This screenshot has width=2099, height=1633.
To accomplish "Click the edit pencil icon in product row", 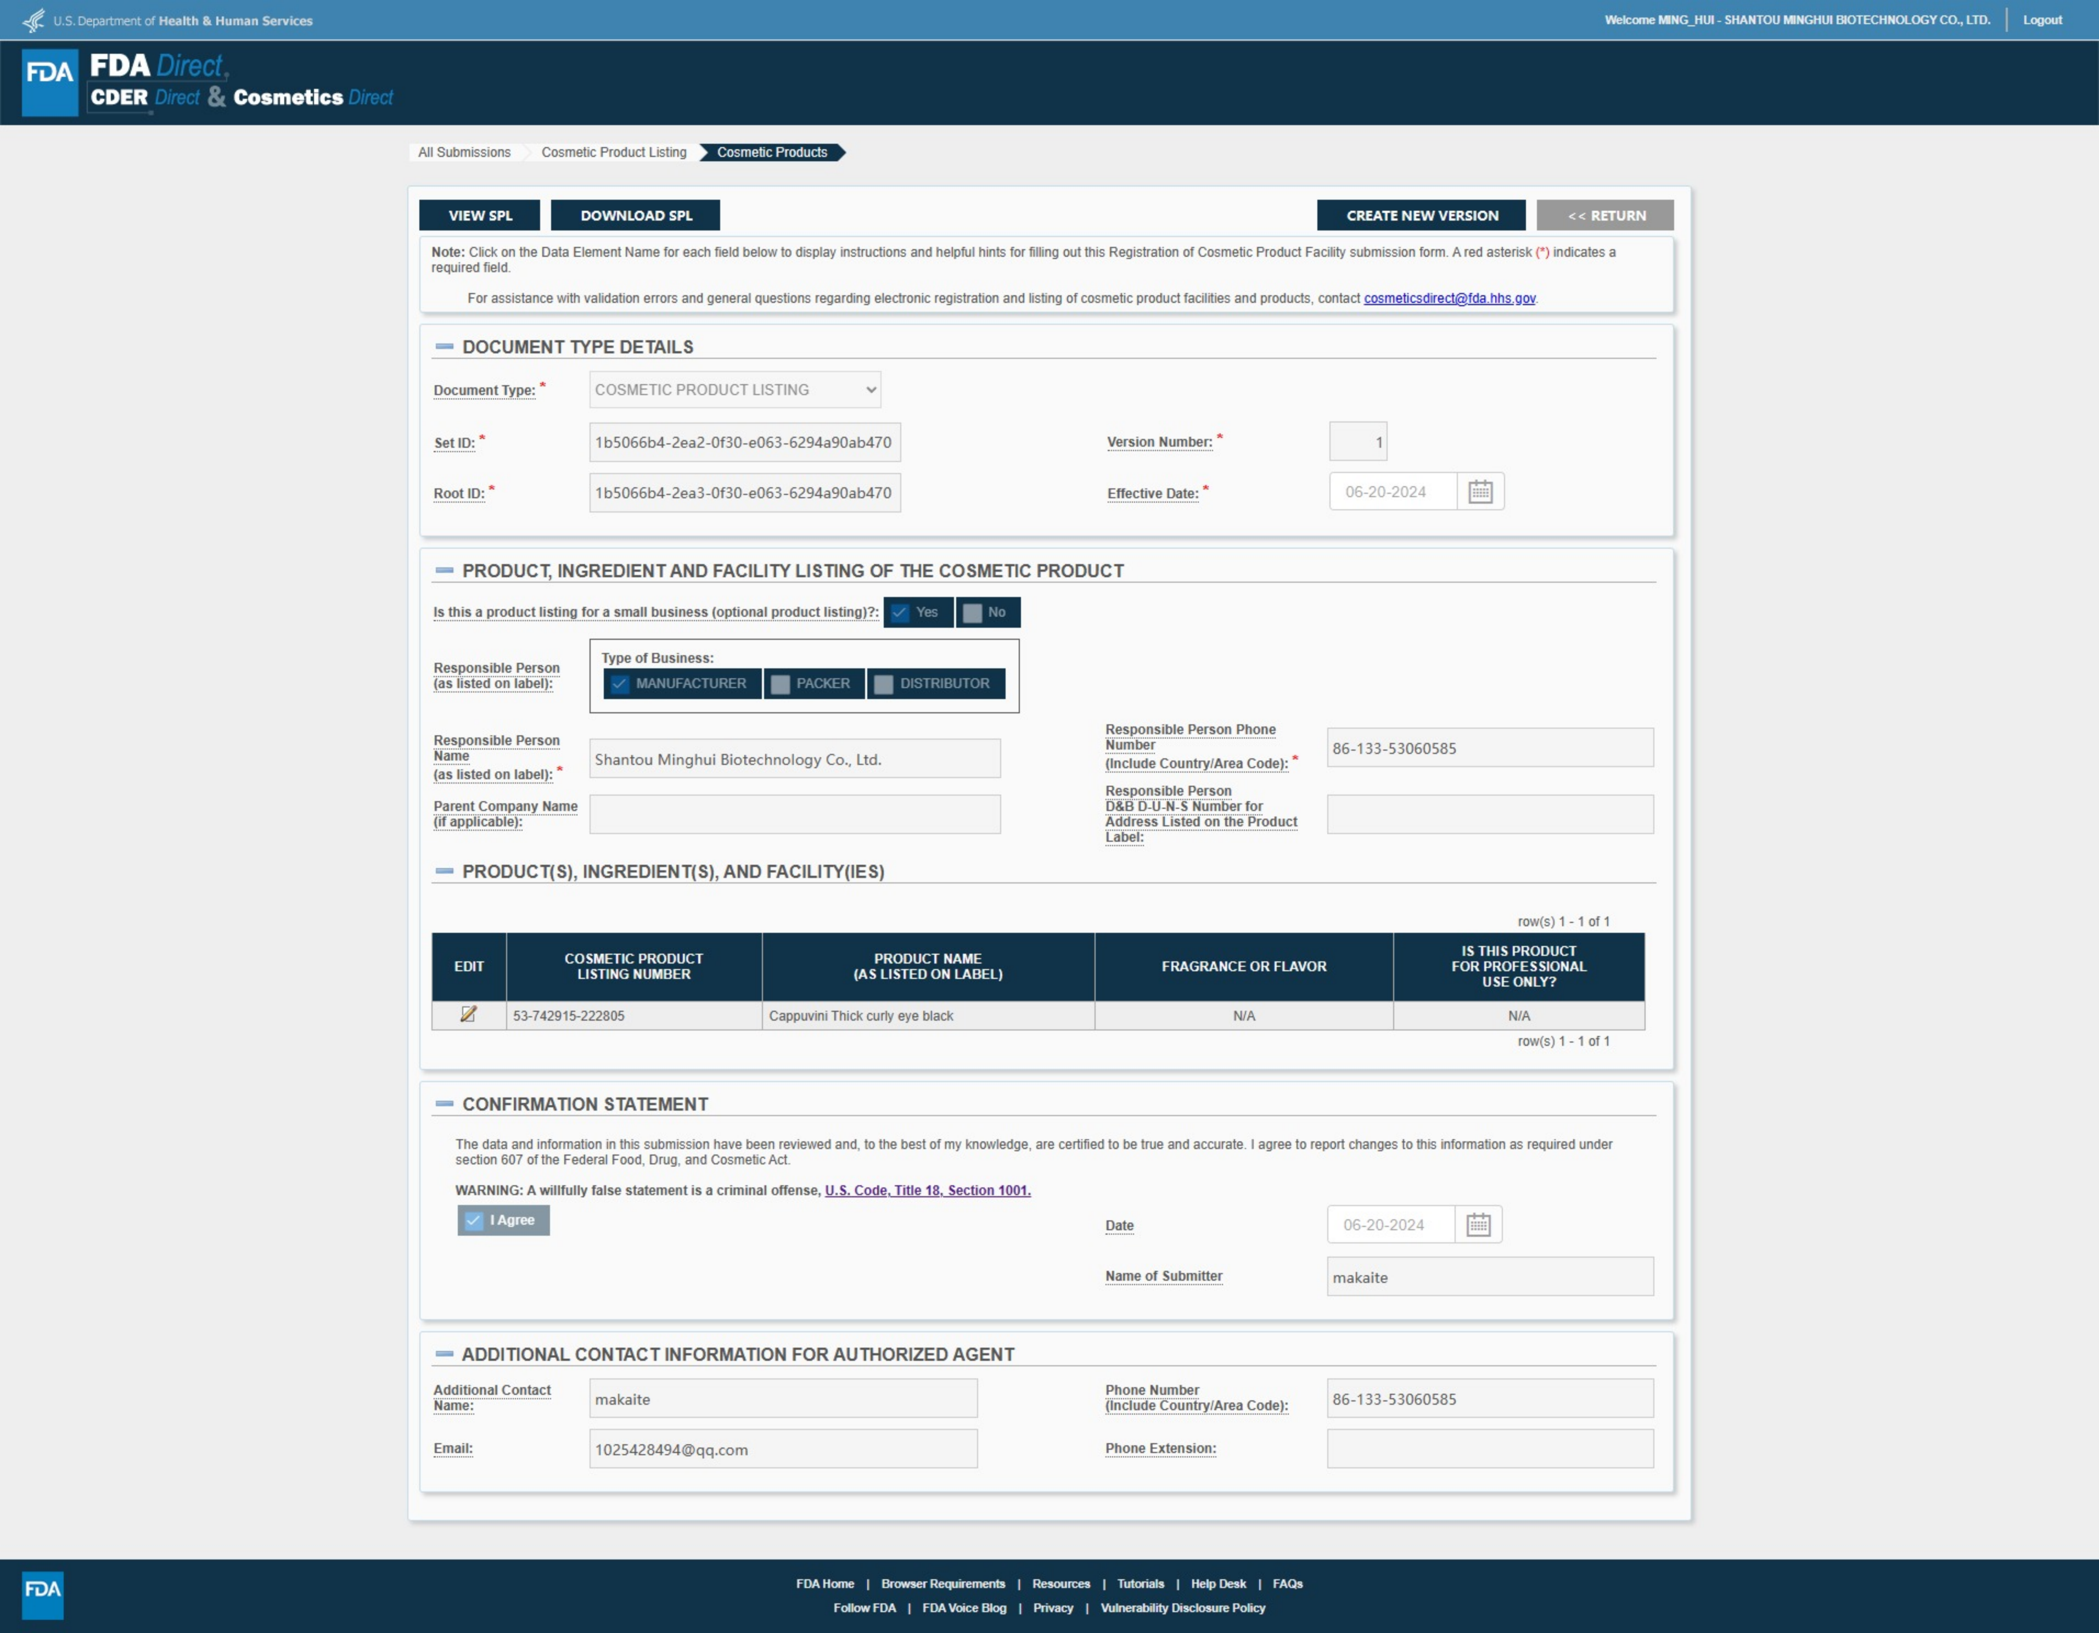I will tap(468, 1015).
